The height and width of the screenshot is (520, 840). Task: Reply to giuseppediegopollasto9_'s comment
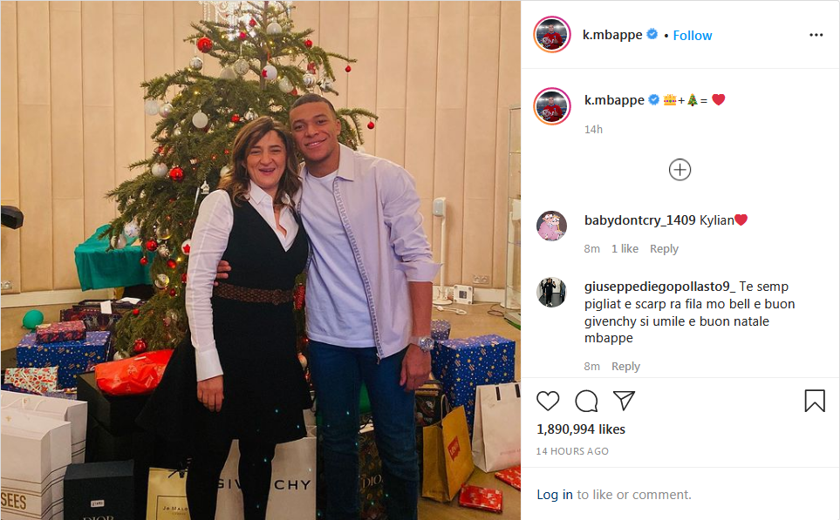point(625,367)
